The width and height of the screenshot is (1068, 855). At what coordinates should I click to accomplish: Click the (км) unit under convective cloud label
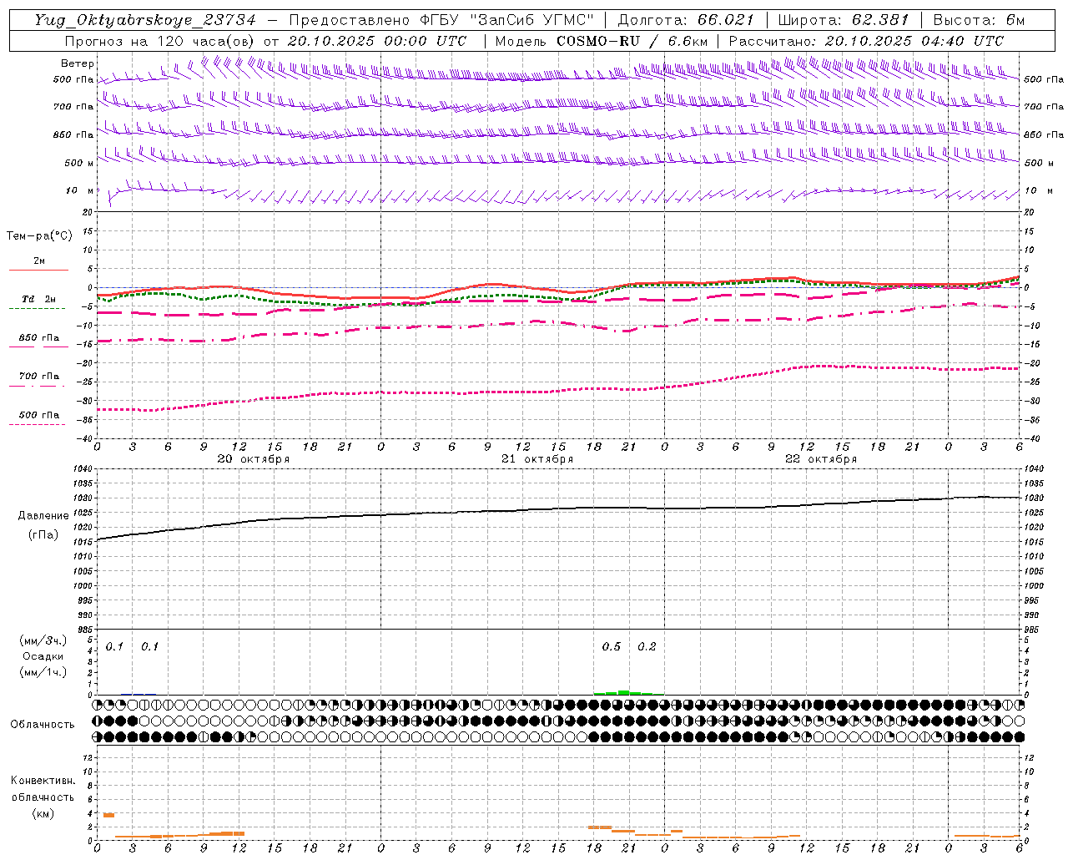43,813
